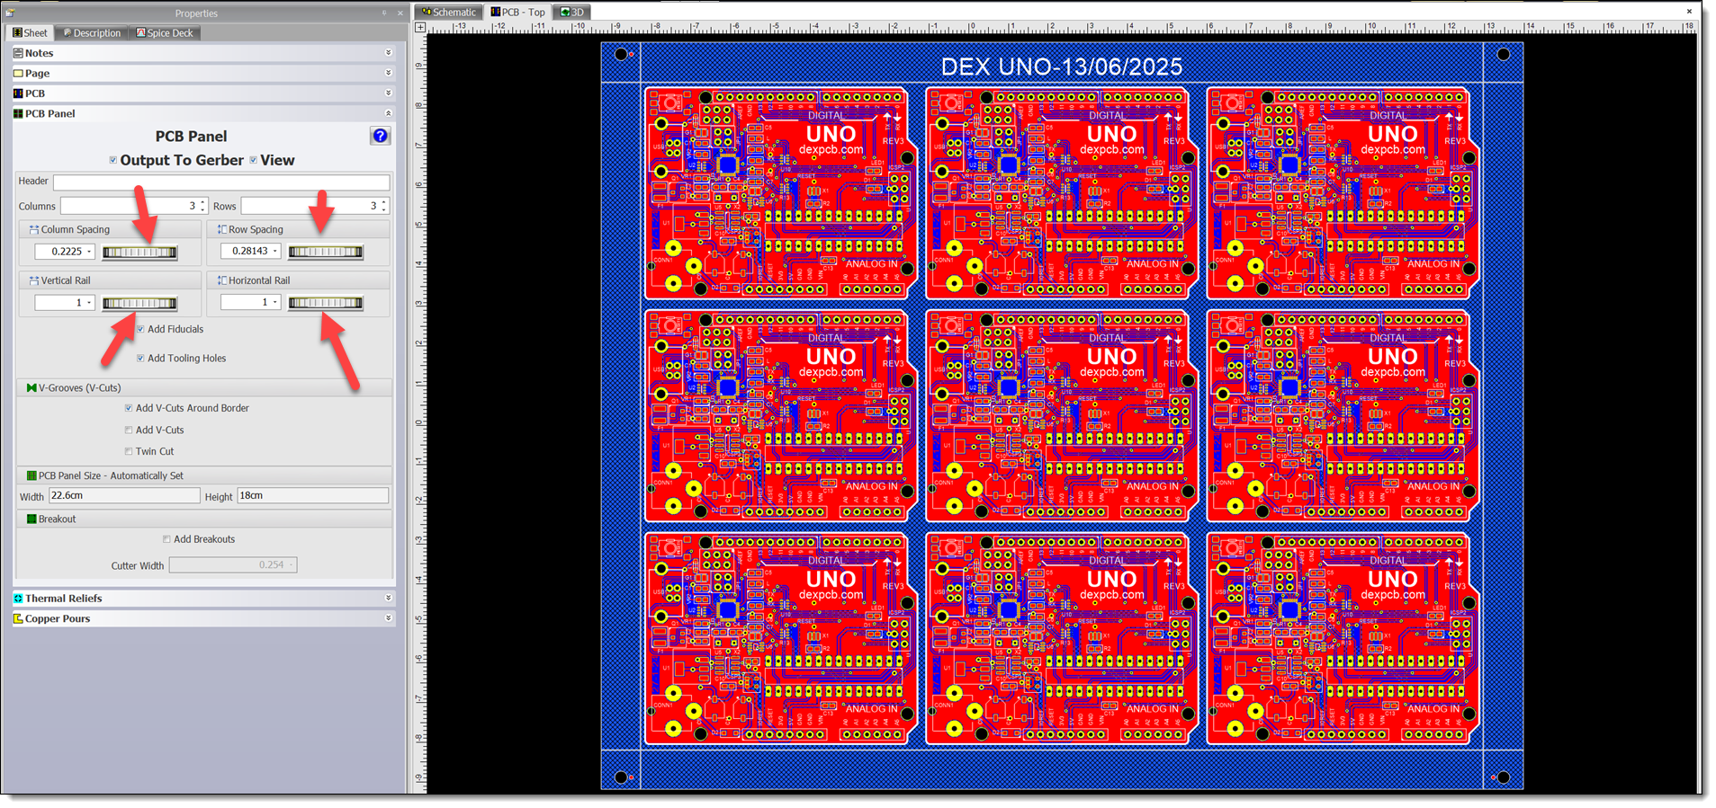Switch to the Description tab
The image size is (1716, 808).
pyautogui.click(x=91, y=33)
